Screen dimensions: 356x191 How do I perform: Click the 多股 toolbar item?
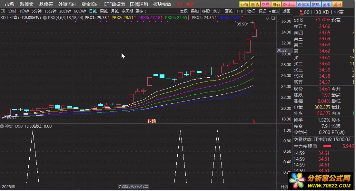click(x=206, y=11)
